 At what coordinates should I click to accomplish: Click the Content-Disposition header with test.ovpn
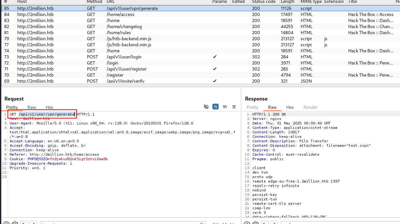tap(312, 146)
